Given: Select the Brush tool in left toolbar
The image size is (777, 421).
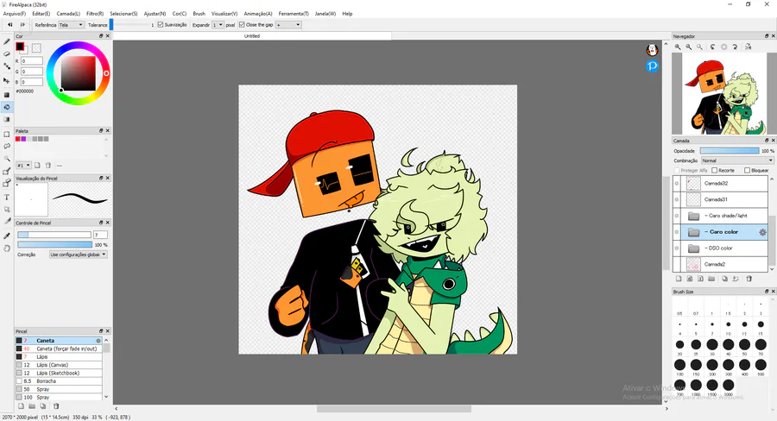Looking at the screenshot, I should pos(7,42).
